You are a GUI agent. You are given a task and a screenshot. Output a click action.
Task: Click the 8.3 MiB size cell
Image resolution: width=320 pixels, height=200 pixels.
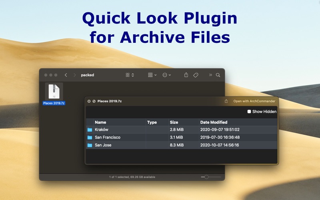[x=177, y=145]
